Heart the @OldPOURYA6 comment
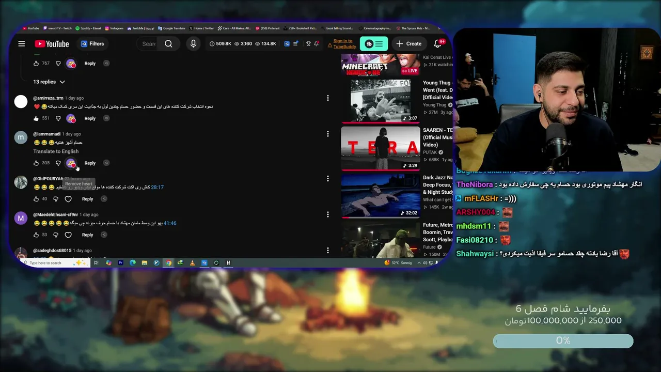This screenshot has width=661, height=372. tap(68, 199)
